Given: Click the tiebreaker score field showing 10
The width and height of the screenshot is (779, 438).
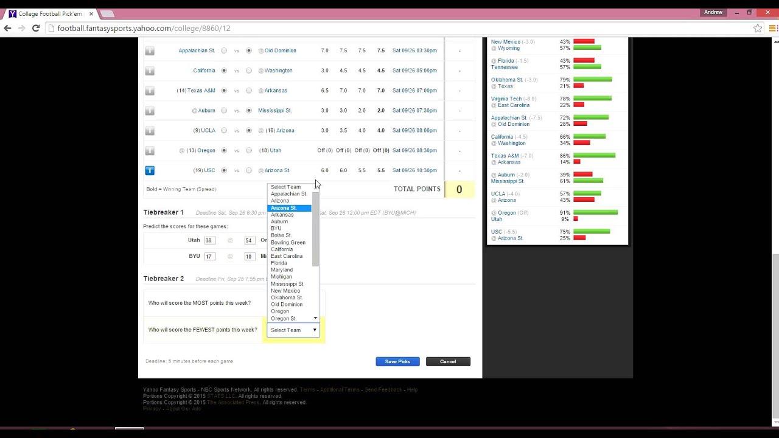Looking at the screenshot, I should pyautogui.click(x=250, y=257).
